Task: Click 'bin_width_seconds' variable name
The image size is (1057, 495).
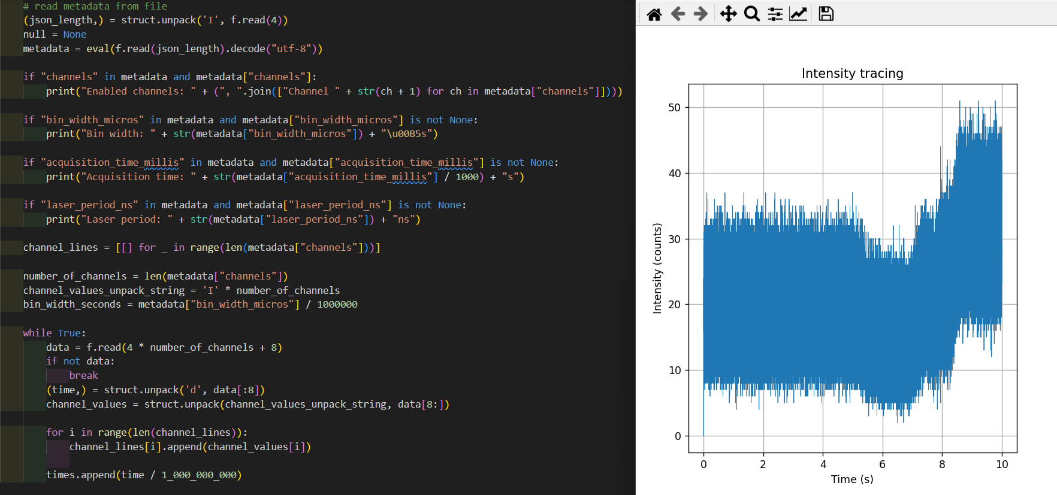Action: click(72, 304)
